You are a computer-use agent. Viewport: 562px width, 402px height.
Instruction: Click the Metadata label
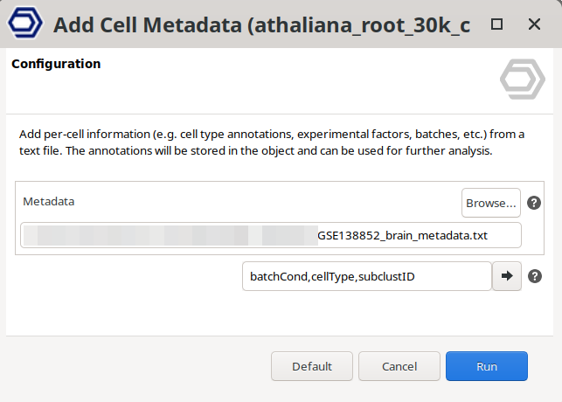[x=48, y=201]
